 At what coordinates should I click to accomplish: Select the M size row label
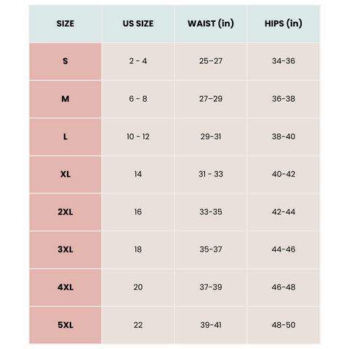tap(65, 99)
